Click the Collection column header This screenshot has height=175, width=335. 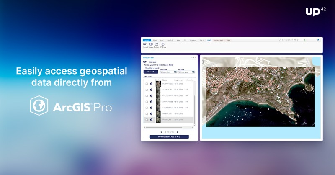point(189,80)
